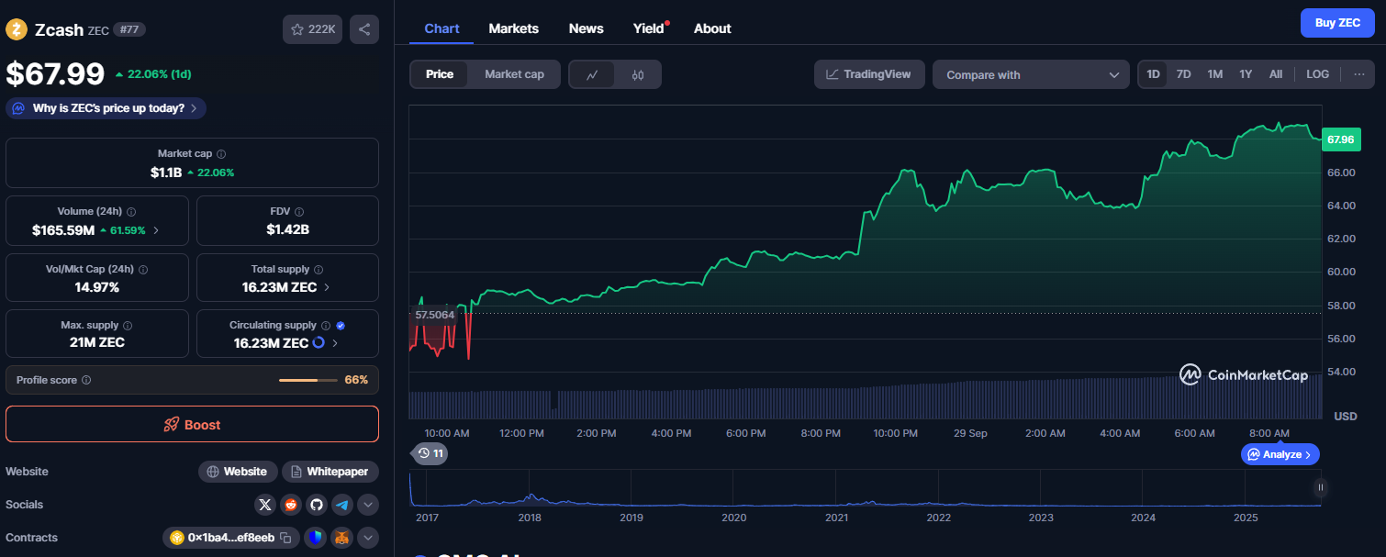Set chart range to 1Y
The width and height of the screenshot is (1386, 557).
coord(1246,74)
